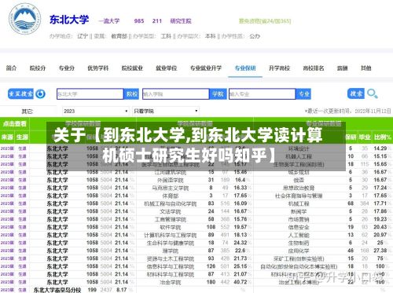
Task: Click the 东北大学秦皇岛分校 cell
Action: pyautogui.click(x=57, y=290)
